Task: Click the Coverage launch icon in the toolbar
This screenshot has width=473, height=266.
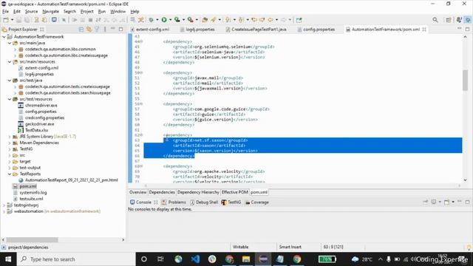Action: point(177,20)
